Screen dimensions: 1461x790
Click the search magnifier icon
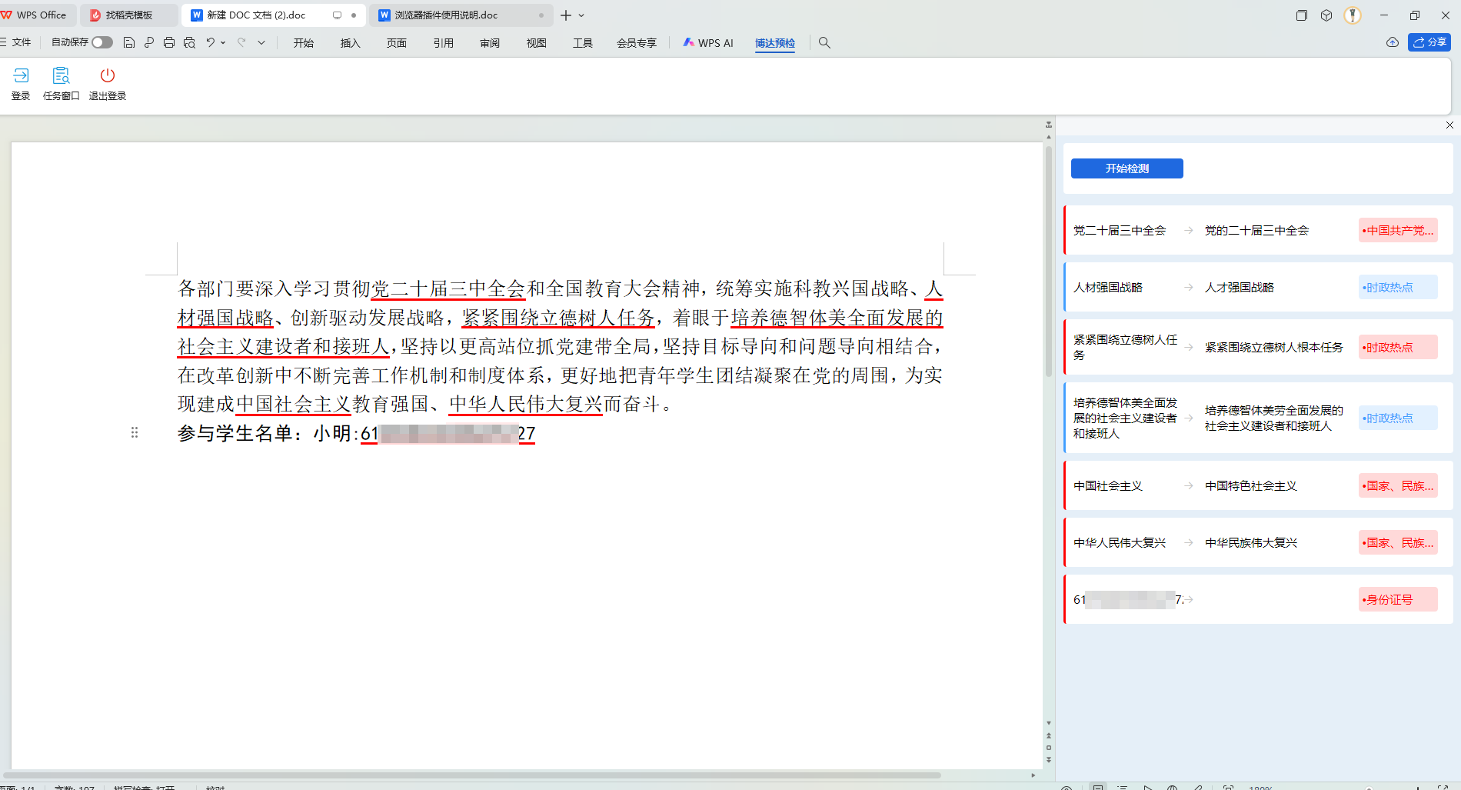pos(824,43)
